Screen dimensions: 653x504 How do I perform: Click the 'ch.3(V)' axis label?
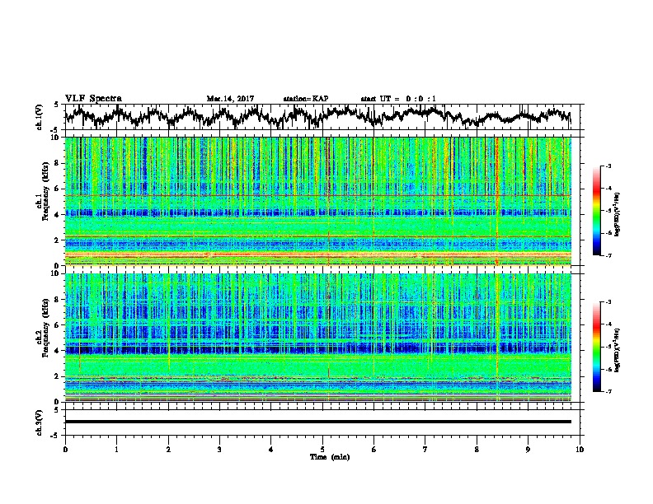click(40, 422)
